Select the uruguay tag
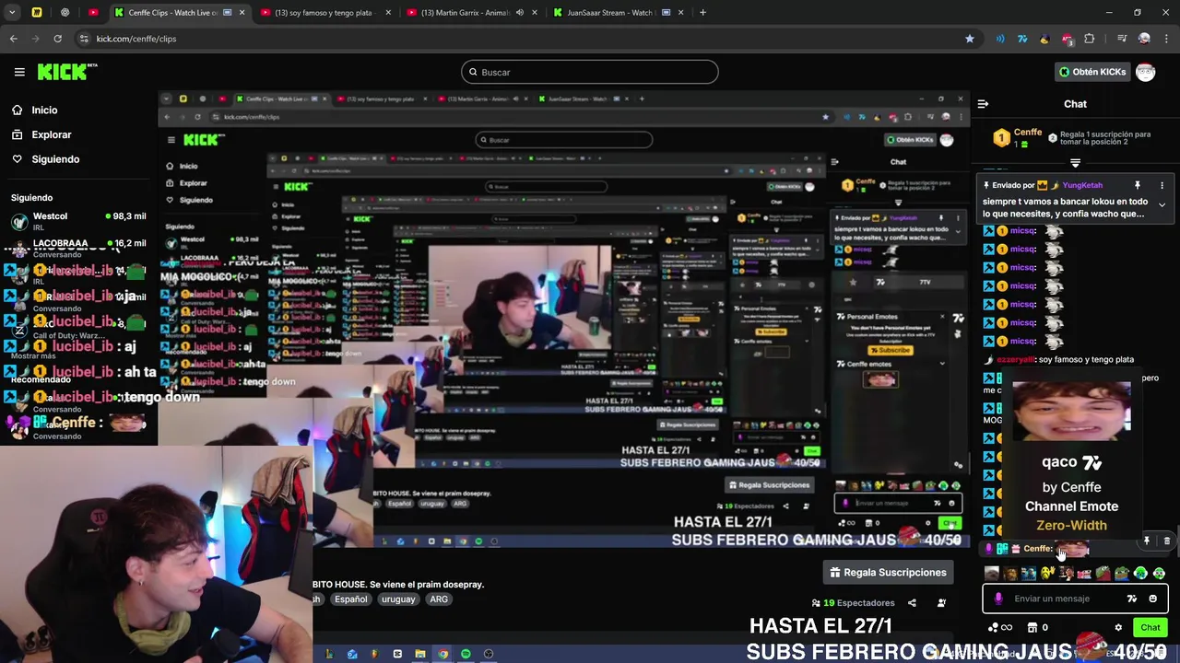 pos(398,599)
